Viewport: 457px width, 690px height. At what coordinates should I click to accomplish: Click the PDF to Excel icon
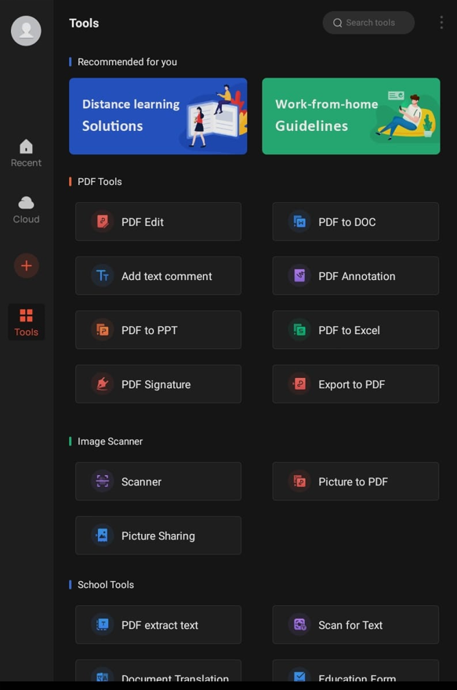pos(299,329)
